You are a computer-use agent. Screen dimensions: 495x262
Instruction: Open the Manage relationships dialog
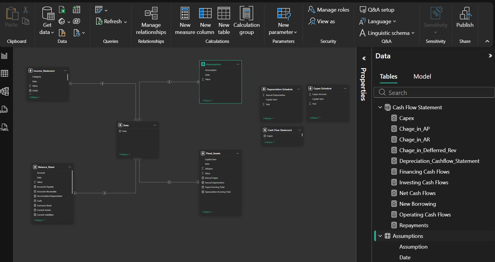[151, 21]
